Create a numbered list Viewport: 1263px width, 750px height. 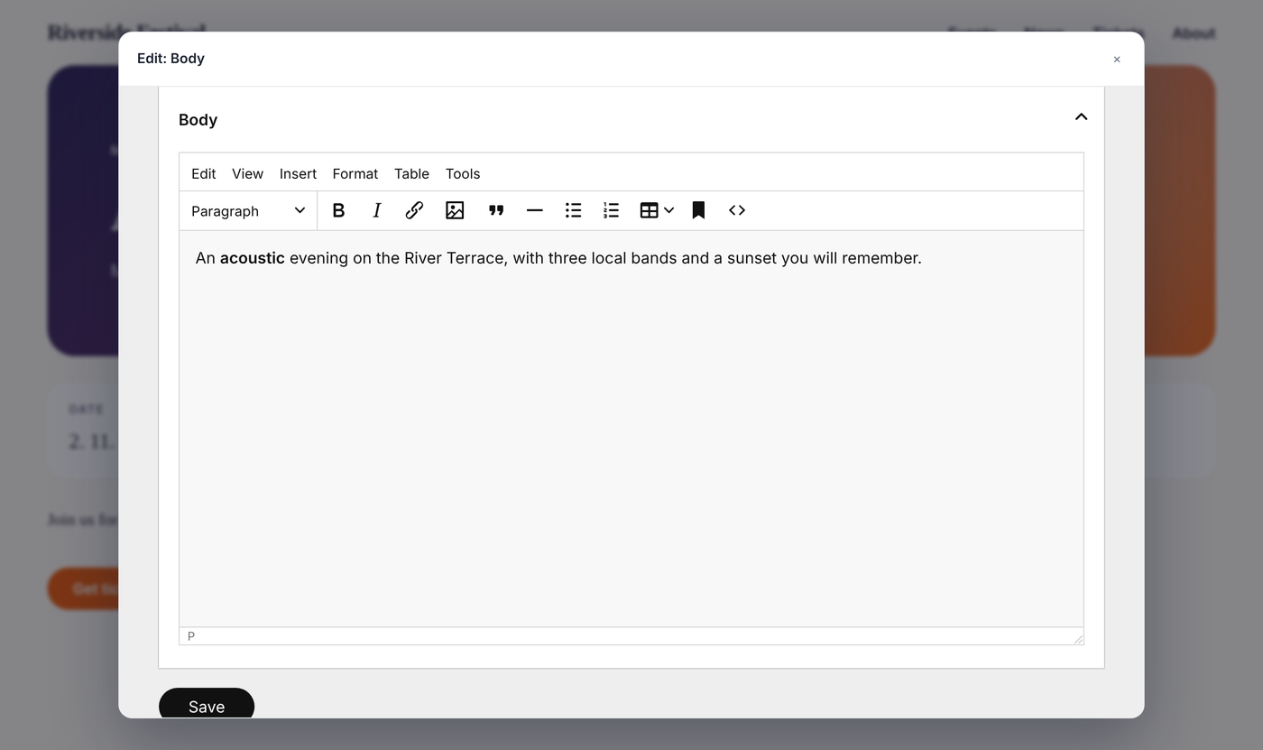click(x=612, y=210)
